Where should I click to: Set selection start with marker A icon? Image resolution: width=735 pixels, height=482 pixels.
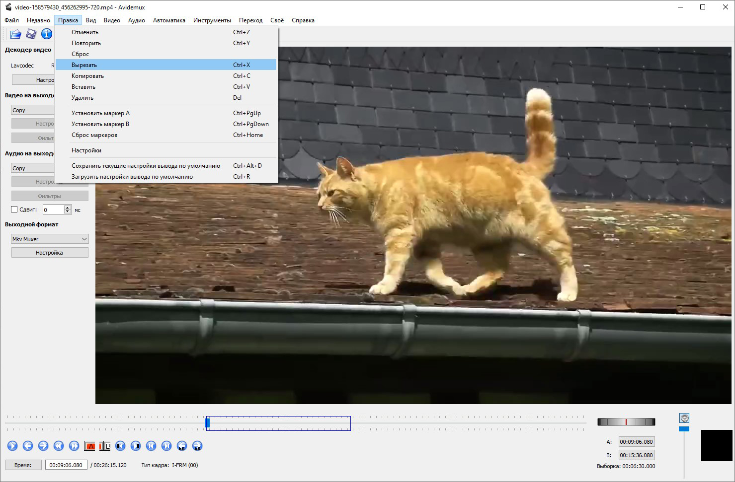pyautogui.click(x=89, y=446)
